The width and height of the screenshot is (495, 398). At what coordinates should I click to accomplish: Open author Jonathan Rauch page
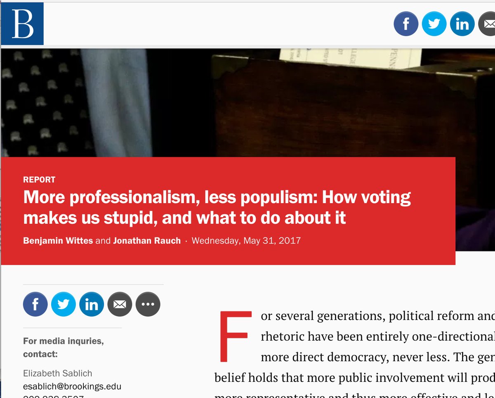[x=147, y=240]
